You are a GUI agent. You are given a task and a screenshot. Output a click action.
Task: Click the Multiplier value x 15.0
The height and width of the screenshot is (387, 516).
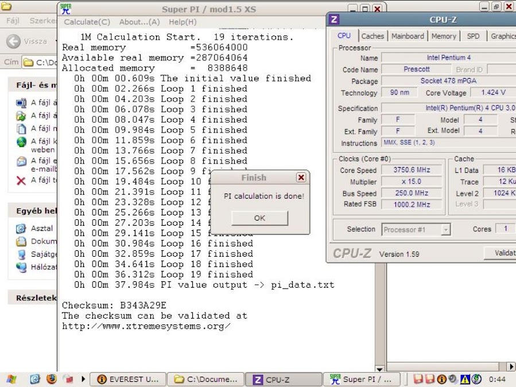point(412,181)
